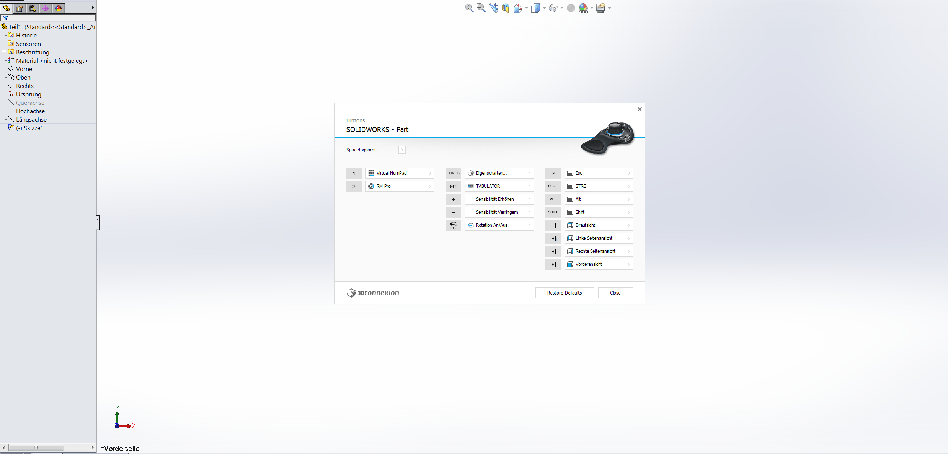
Task: Switch to the DimXpertManager tab
Action: 46,8
